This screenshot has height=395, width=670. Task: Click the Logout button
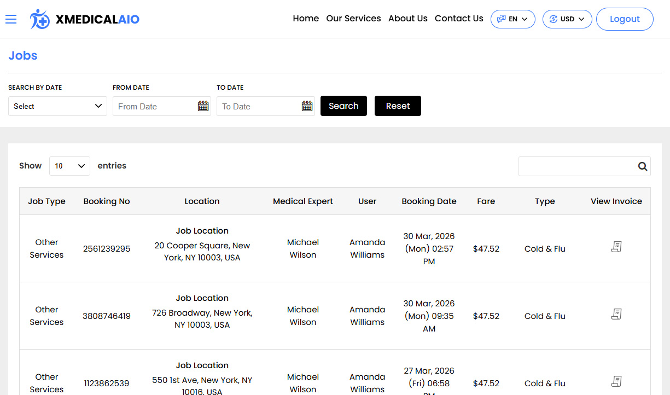point(624,19)
